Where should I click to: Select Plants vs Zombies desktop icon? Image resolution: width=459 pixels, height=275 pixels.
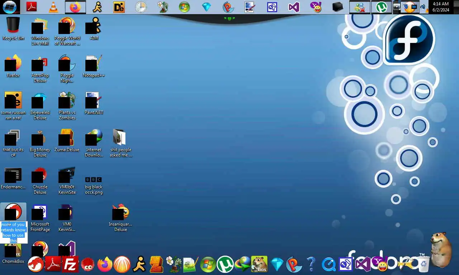(x=67, y=106)
